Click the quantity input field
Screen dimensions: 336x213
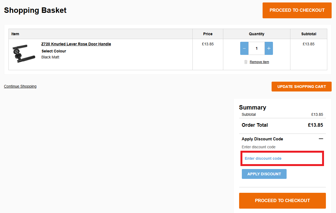[257, 48]
